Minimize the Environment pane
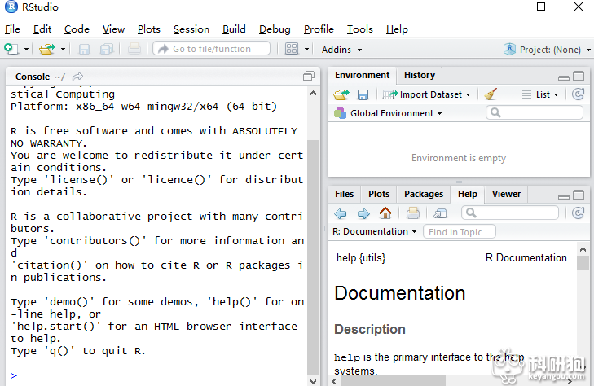 564,77
